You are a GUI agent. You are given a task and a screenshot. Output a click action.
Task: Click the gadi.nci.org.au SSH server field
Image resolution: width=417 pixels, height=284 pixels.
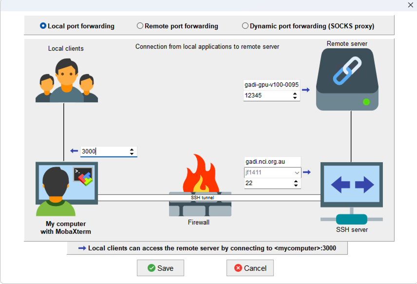click(272, 162)
